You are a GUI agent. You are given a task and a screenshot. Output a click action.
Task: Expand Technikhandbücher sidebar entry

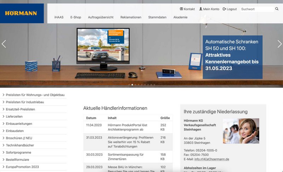34,145
